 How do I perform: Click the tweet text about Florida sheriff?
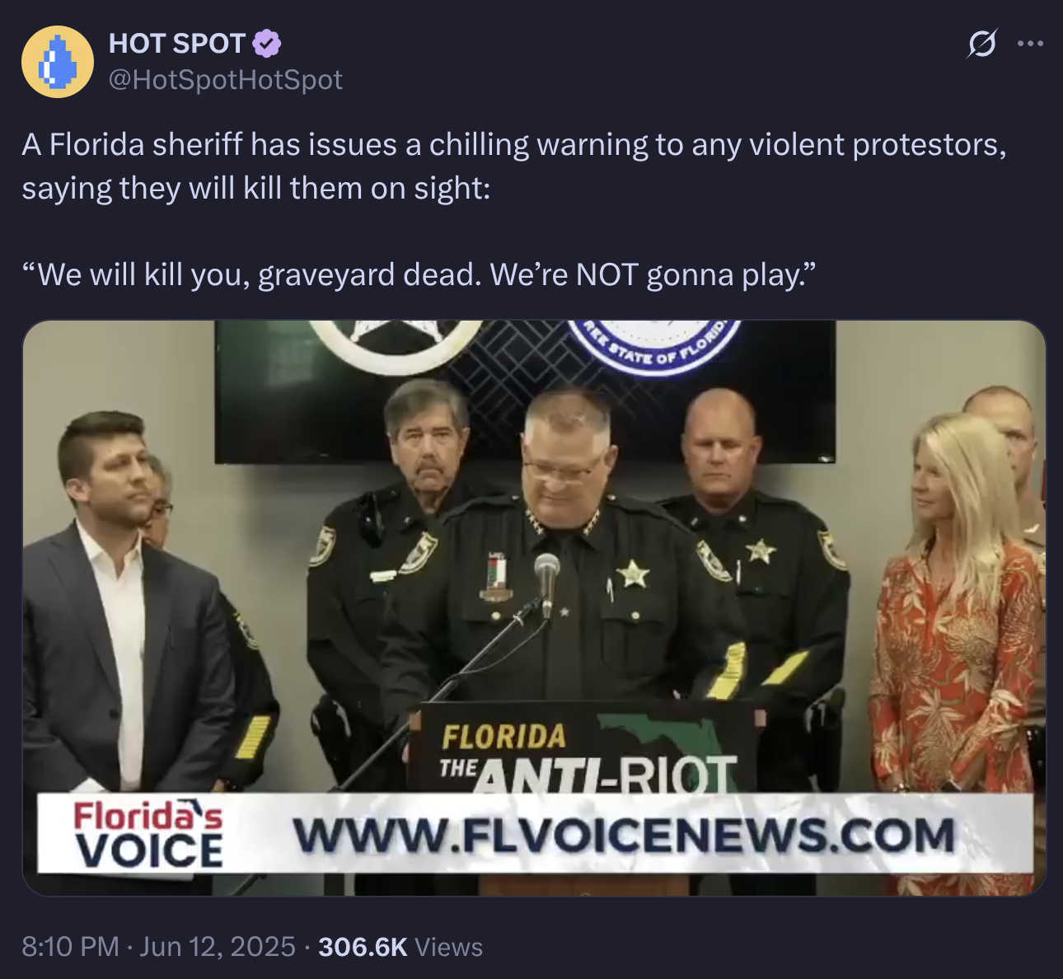[x=514, y=166]
